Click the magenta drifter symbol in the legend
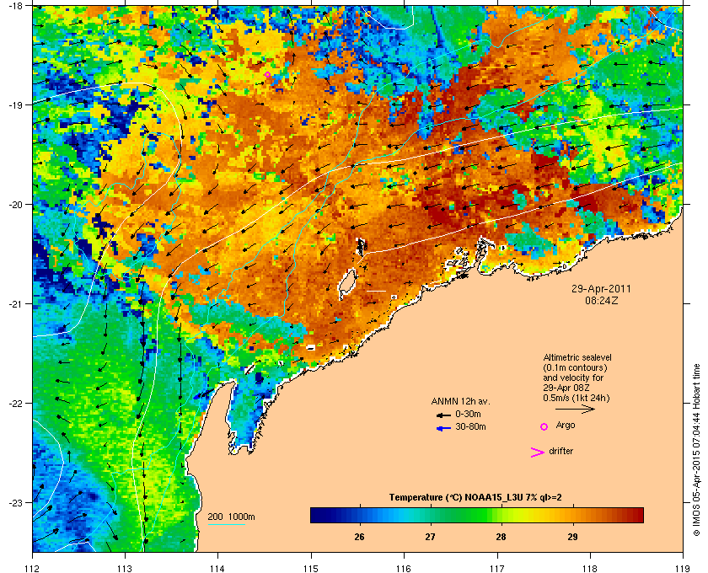708x573 pixels. click(x=538, y=453)
